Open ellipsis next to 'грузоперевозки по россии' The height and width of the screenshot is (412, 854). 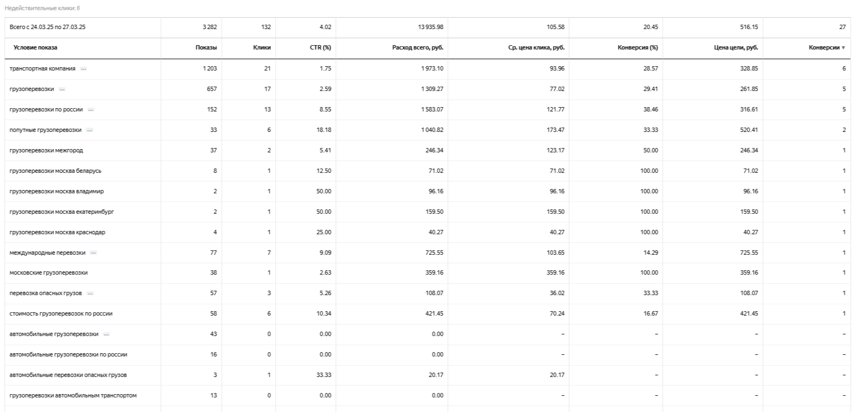pos(91,110)
